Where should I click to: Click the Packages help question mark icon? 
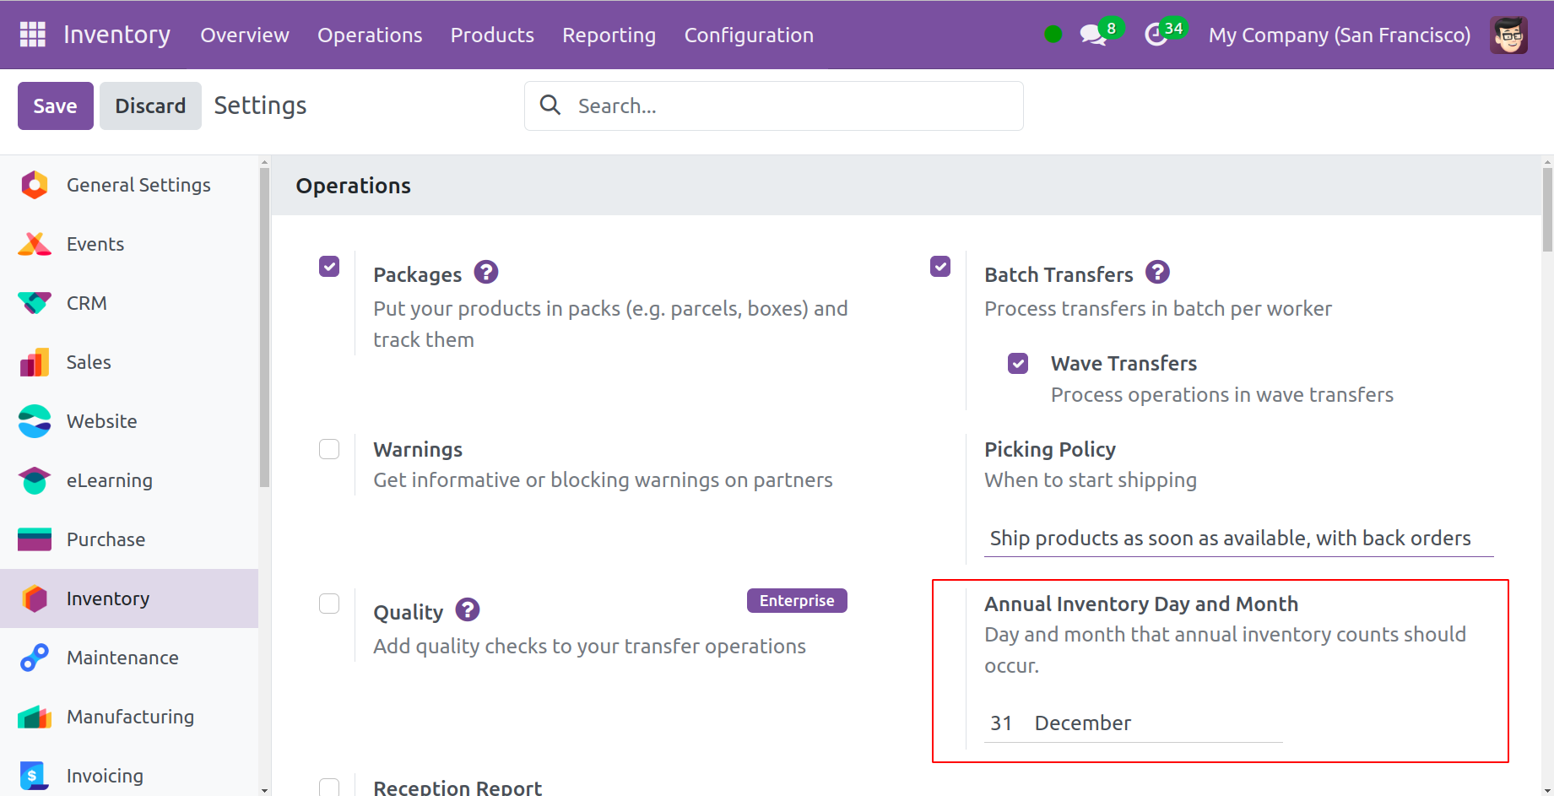[x=485, y=273]
